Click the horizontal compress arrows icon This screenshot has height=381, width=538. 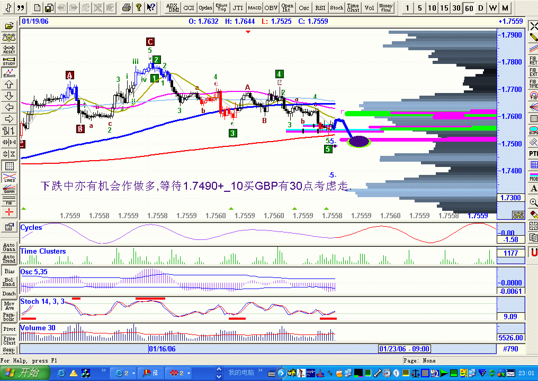pos(9,142)
